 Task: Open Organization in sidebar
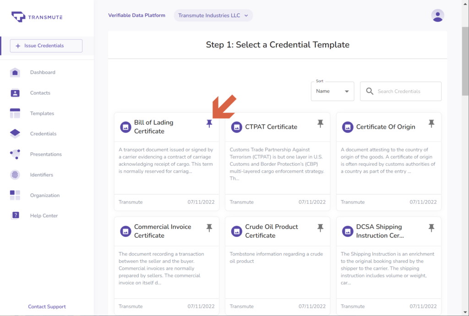[x=44, y=195]
